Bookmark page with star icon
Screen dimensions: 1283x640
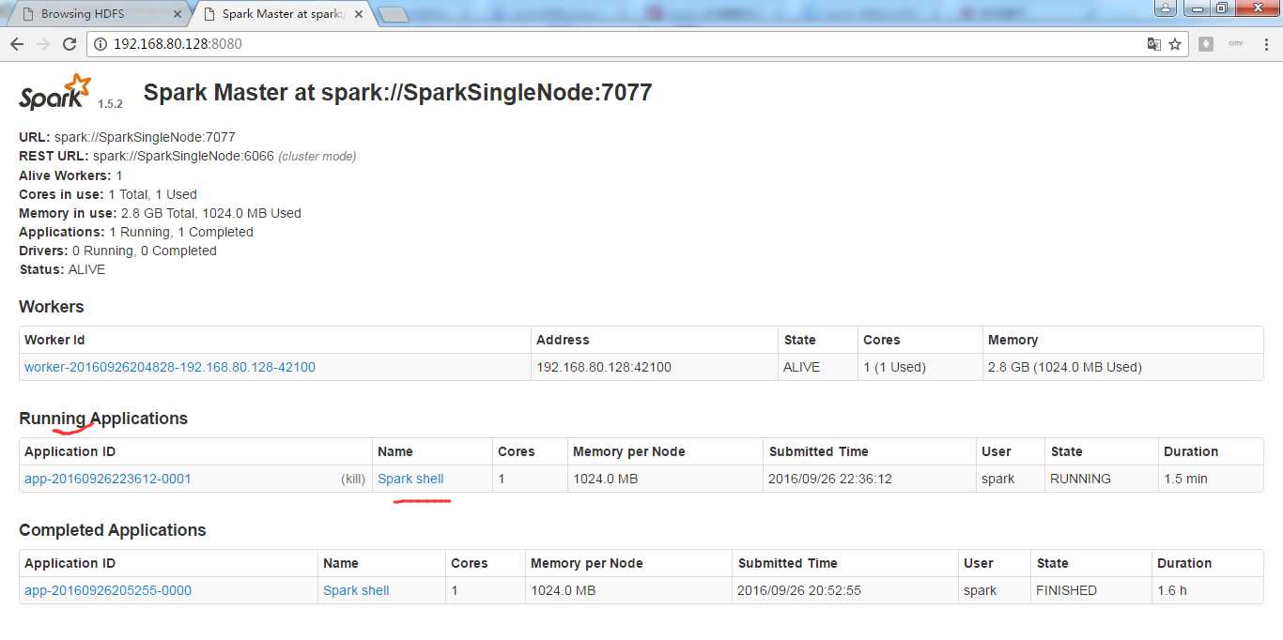pos(1175,44)
